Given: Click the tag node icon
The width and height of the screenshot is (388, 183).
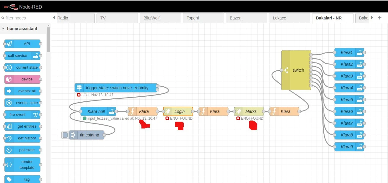Looking at the screenshot, I should tap(9, 179).
